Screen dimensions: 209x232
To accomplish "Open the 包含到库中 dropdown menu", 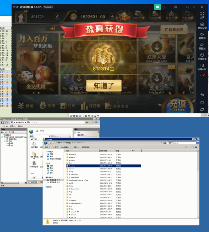I will tap(65, 147).
